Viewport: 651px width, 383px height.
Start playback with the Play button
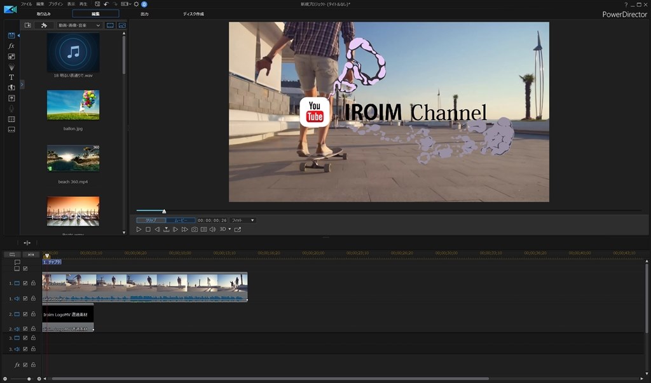tap(139, 229)
